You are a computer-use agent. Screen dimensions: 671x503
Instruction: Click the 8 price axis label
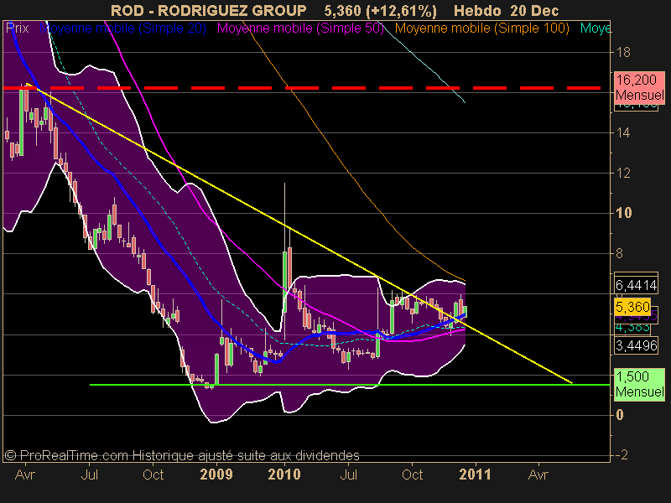pos(619,254)
